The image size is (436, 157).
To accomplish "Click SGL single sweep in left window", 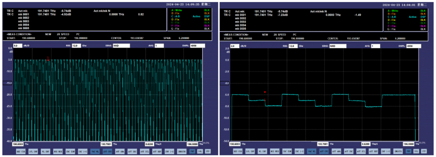I will tap(200, 151).
